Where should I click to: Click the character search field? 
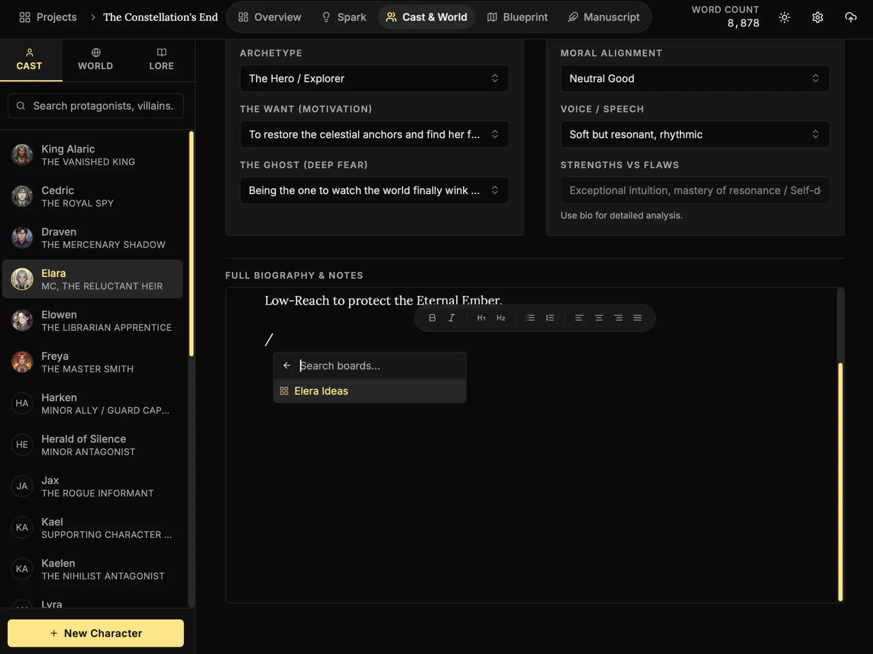pyautogui.click(x=102, y=106)
